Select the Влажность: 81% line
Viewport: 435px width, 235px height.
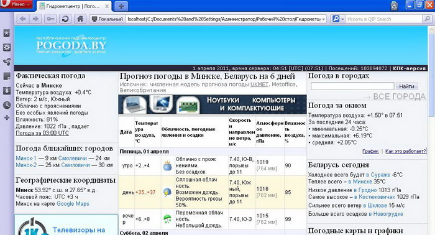pos(37,119)
